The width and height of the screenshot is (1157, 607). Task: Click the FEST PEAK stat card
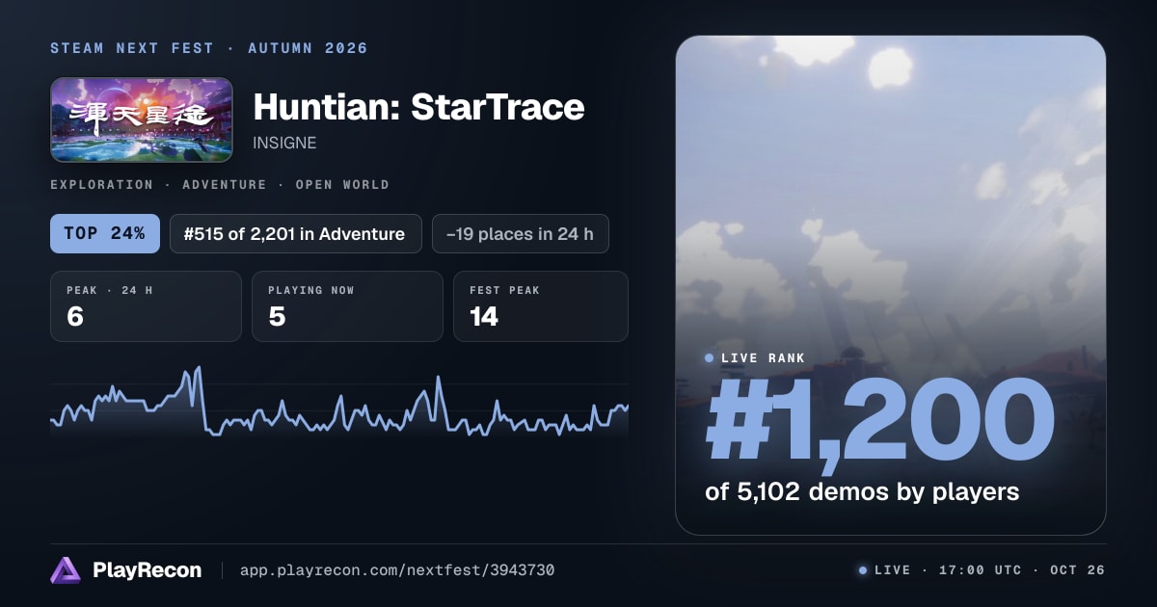(x=540, y=306)
